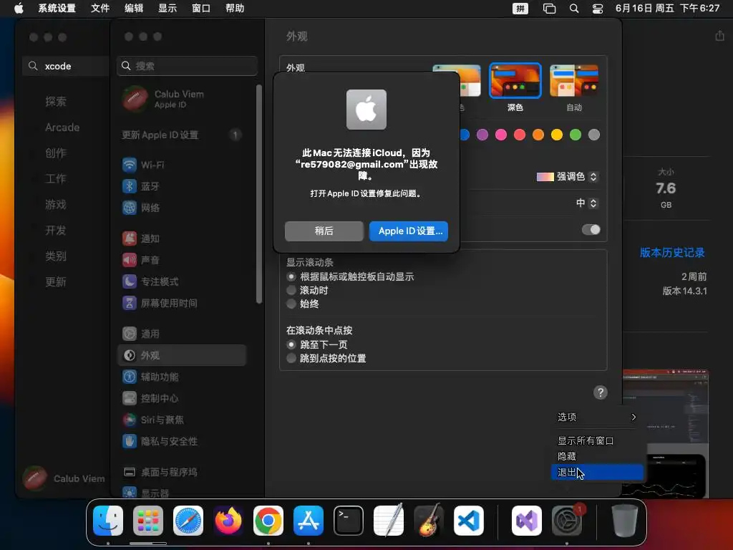733x550 pixels.
Task: Focus the 搜索 field in System Settings
Action: coord(187,66)
